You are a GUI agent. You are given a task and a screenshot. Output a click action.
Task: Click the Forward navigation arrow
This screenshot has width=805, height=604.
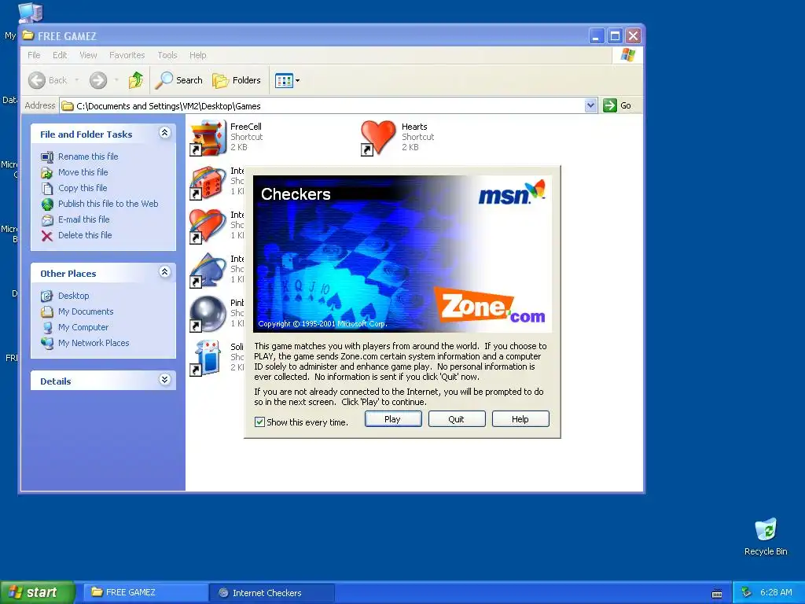pyautogui.click(x=98, y=80)
